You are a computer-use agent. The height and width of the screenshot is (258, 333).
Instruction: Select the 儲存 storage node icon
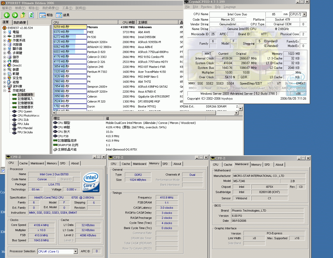tap(10, 57)
